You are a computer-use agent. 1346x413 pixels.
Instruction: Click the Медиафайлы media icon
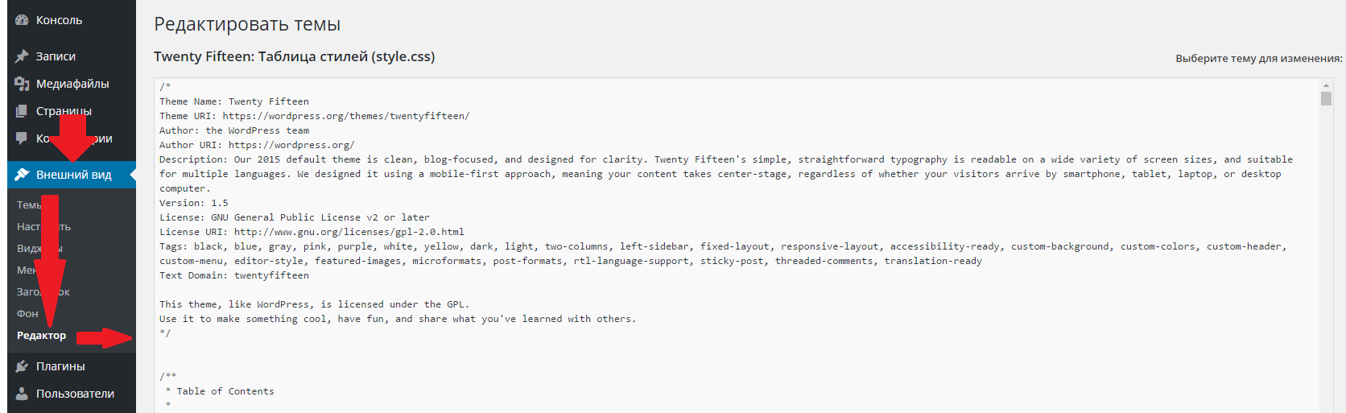pyautogui.click(x=22, y=84)
